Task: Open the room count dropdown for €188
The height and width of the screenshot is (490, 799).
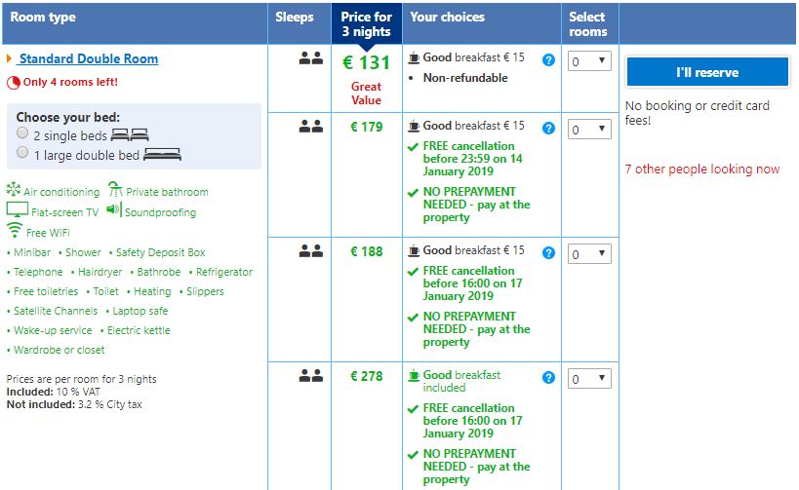Action: click(x=589, y=254)
